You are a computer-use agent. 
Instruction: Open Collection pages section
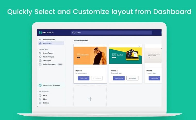(x=49, y=64)
